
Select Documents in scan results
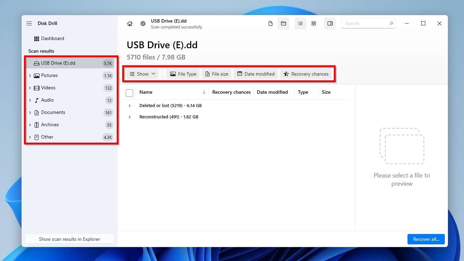[x=53, y=113]
